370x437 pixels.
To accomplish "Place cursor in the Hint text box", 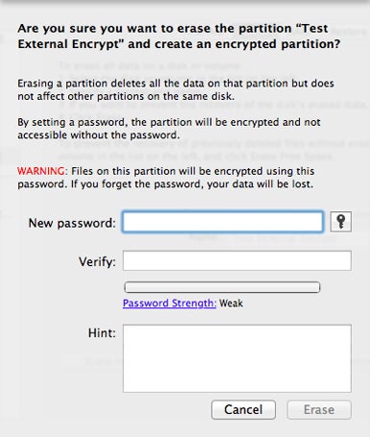I will [237, 358].
